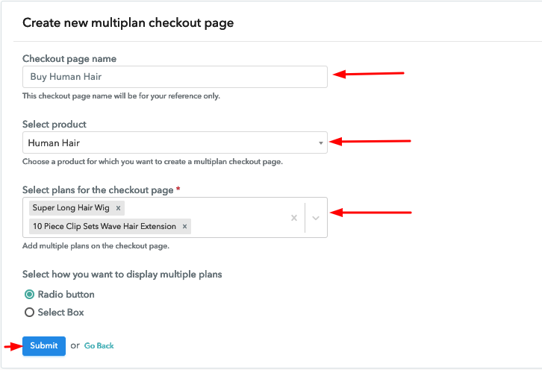This screenshot has width=542, height=370.
Task: Remove the Super Long Hair Wig tag
Action: (x=118, y=208)
